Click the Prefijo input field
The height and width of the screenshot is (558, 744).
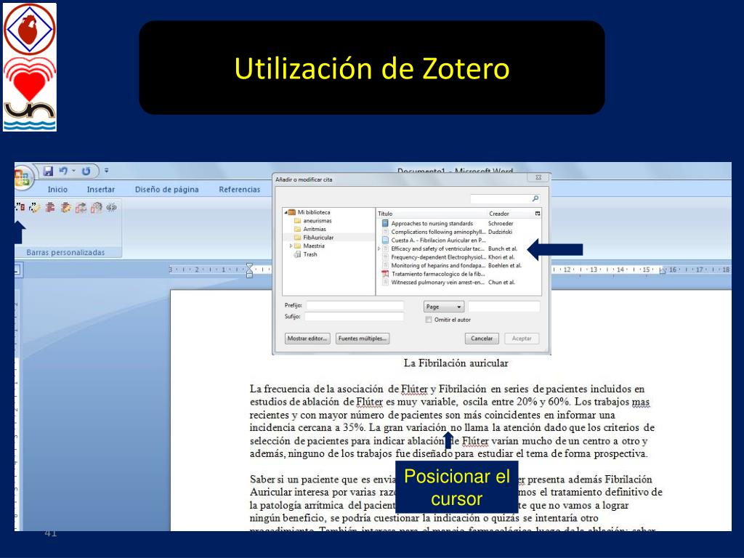(355, 306)
